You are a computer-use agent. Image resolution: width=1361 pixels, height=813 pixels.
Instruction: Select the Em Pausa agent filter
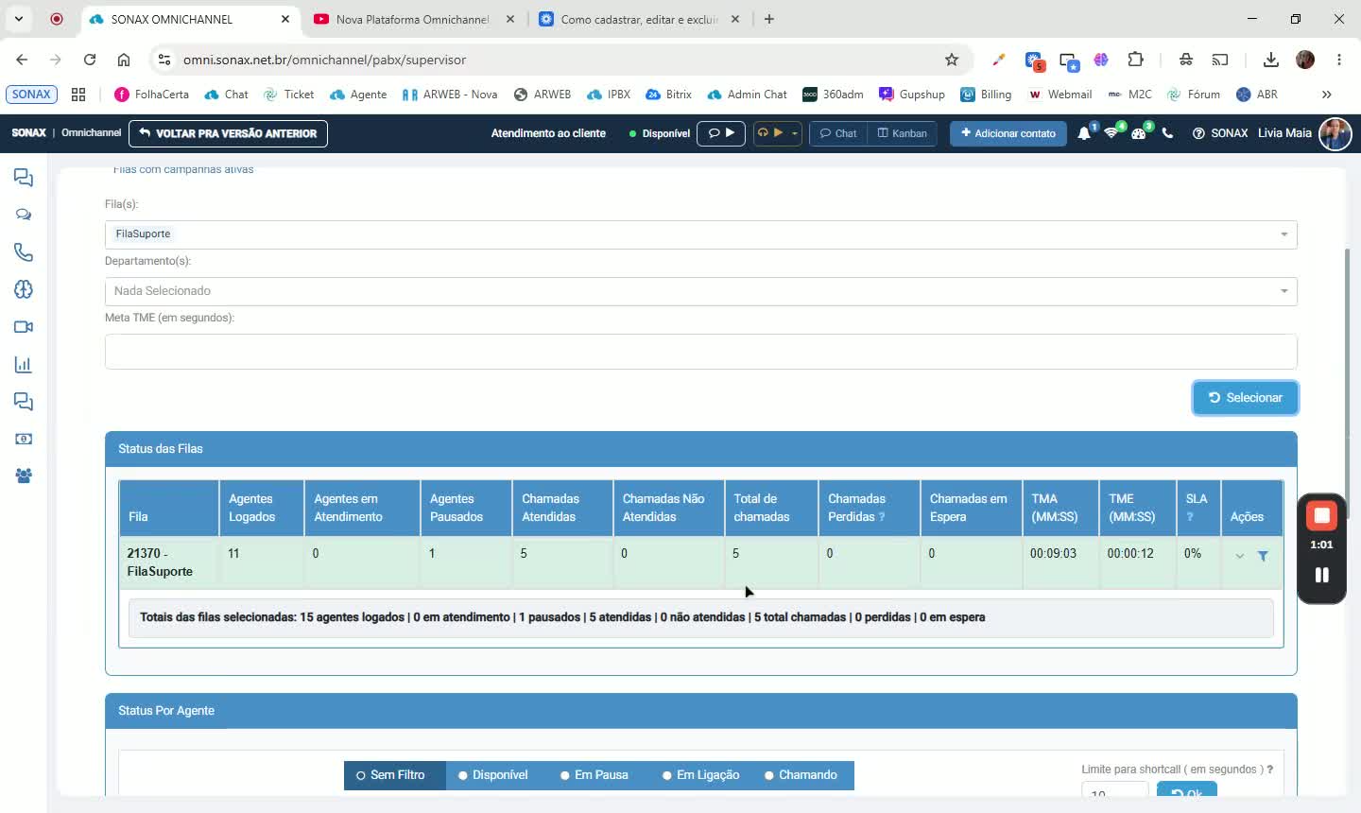click(x=594, y=775)
